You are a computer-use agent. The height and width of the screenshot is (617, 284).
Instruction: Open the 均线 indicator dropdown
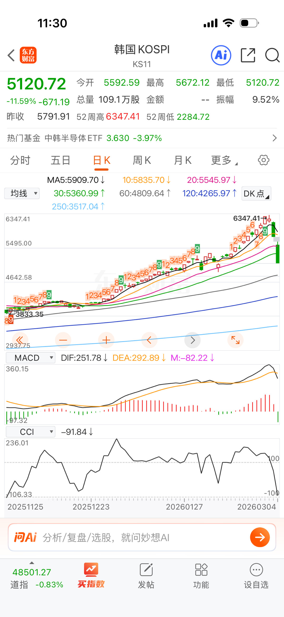(x=22, y=194)
